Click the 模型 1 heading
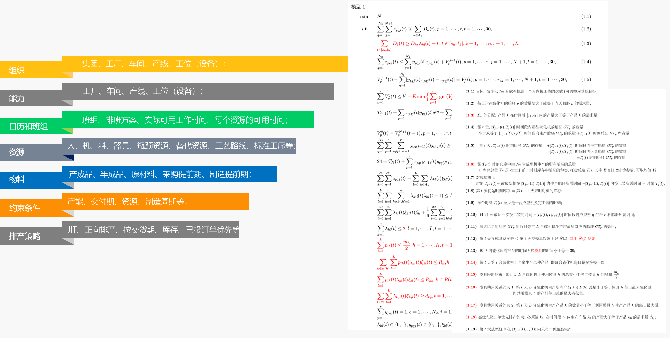 358,7
